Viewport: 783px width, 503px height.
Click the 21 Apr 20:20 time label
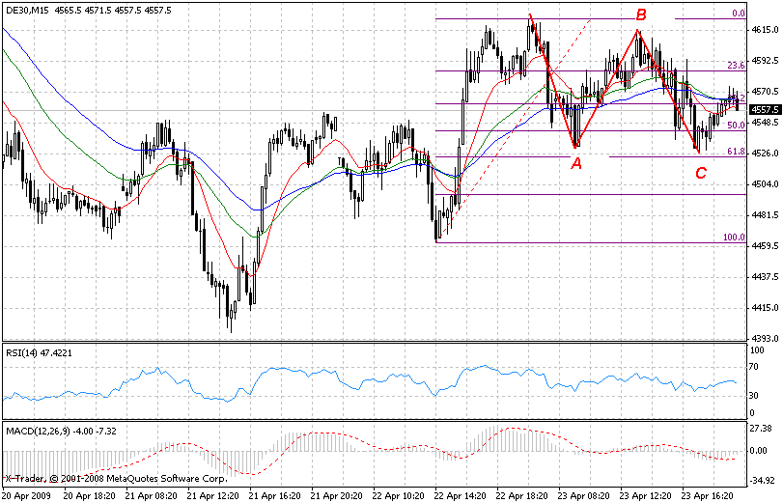337,496
